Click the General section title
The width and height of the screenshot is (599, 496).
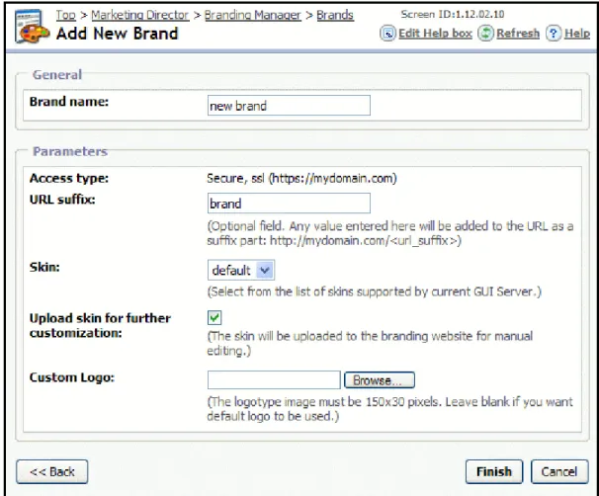point(57,74)
